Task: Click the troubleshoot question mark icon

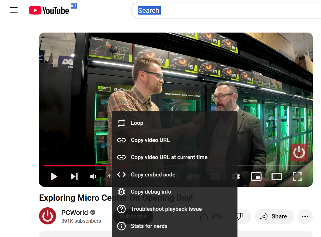Action: 121,209
